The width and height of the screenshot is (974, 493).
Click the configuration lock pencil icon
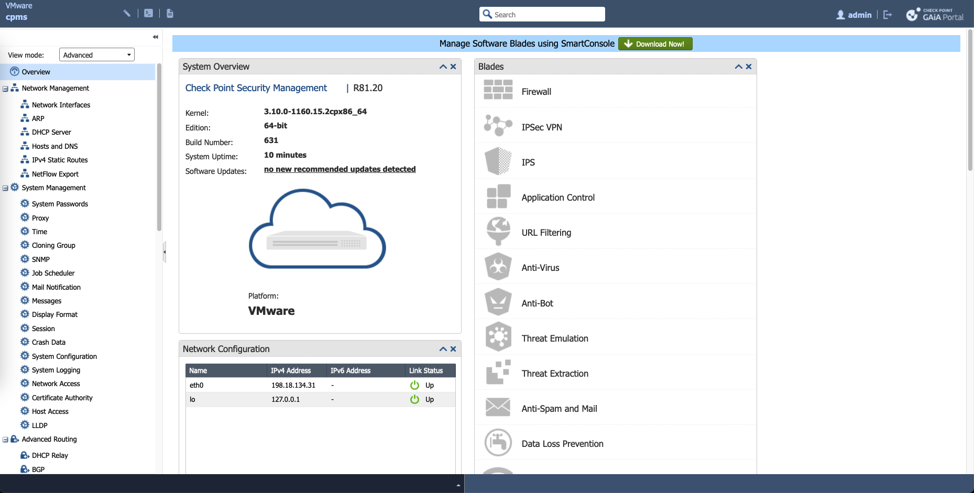pyautogui.click(x=127, y=14)
